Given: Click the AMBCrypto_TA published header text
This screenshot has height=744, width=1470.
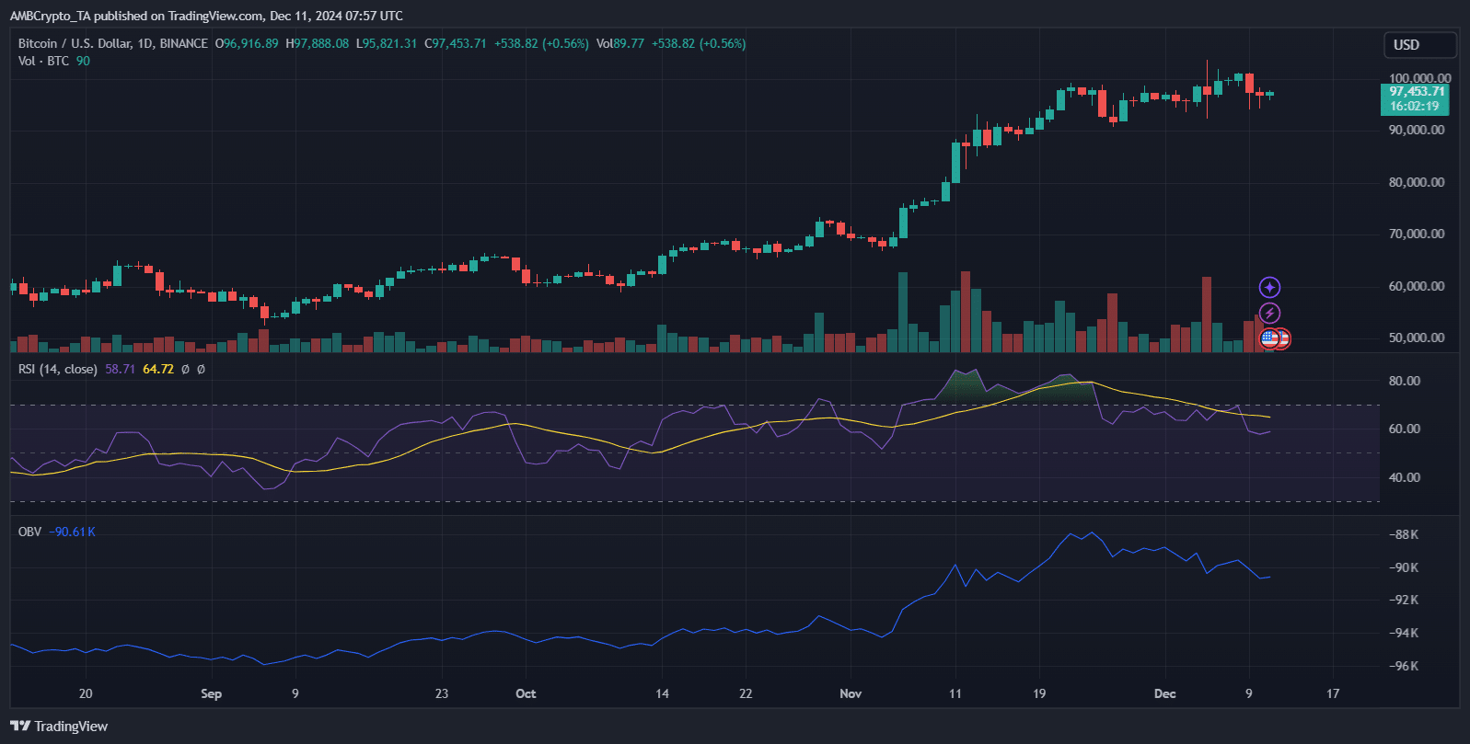Looking at the screenshot, I should pyautogui.click(x=206, y=16).
